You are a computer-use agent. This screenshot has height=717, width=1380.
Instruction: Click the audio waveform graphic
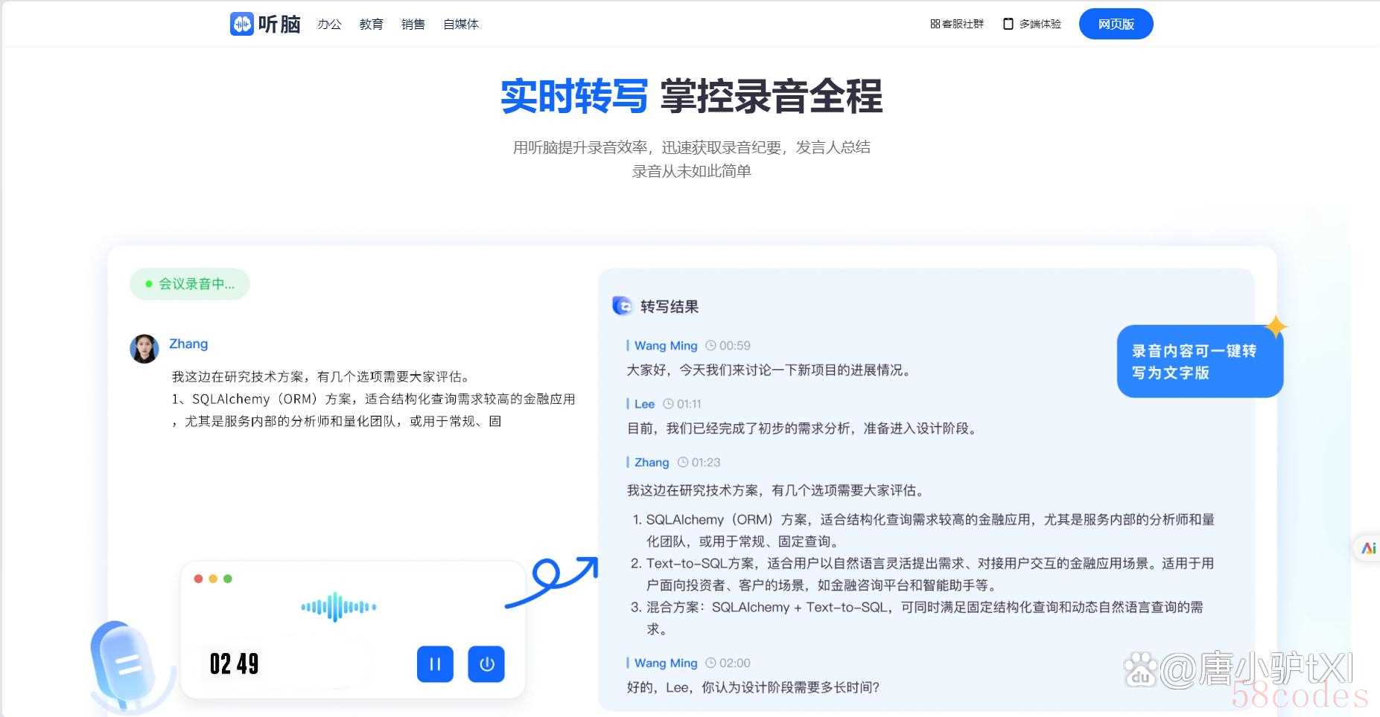coord(338,607)
